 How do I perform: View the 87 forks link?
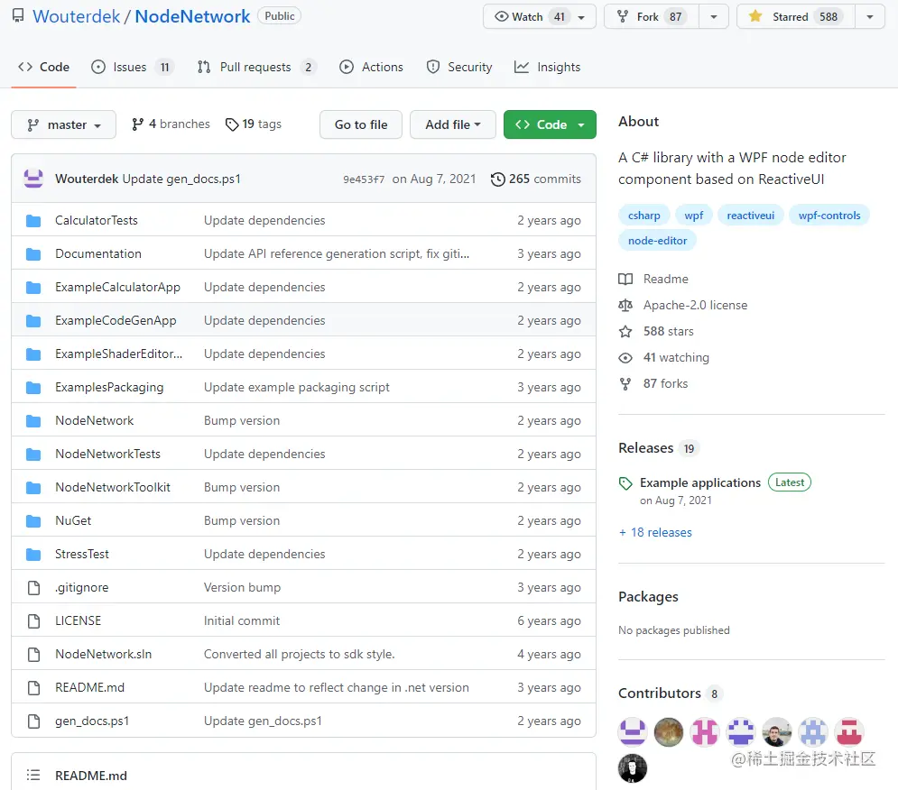(653, 383)
